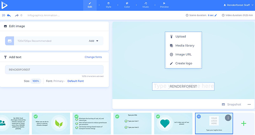This screenshot has width=255, height=135.
Task: Click the 12/55 characters advised text
Action: click(x=92, y=76)
